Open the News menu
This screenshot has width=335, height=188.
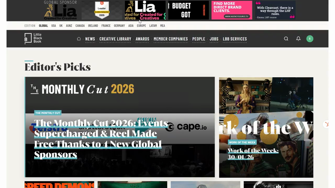[90, 39]
